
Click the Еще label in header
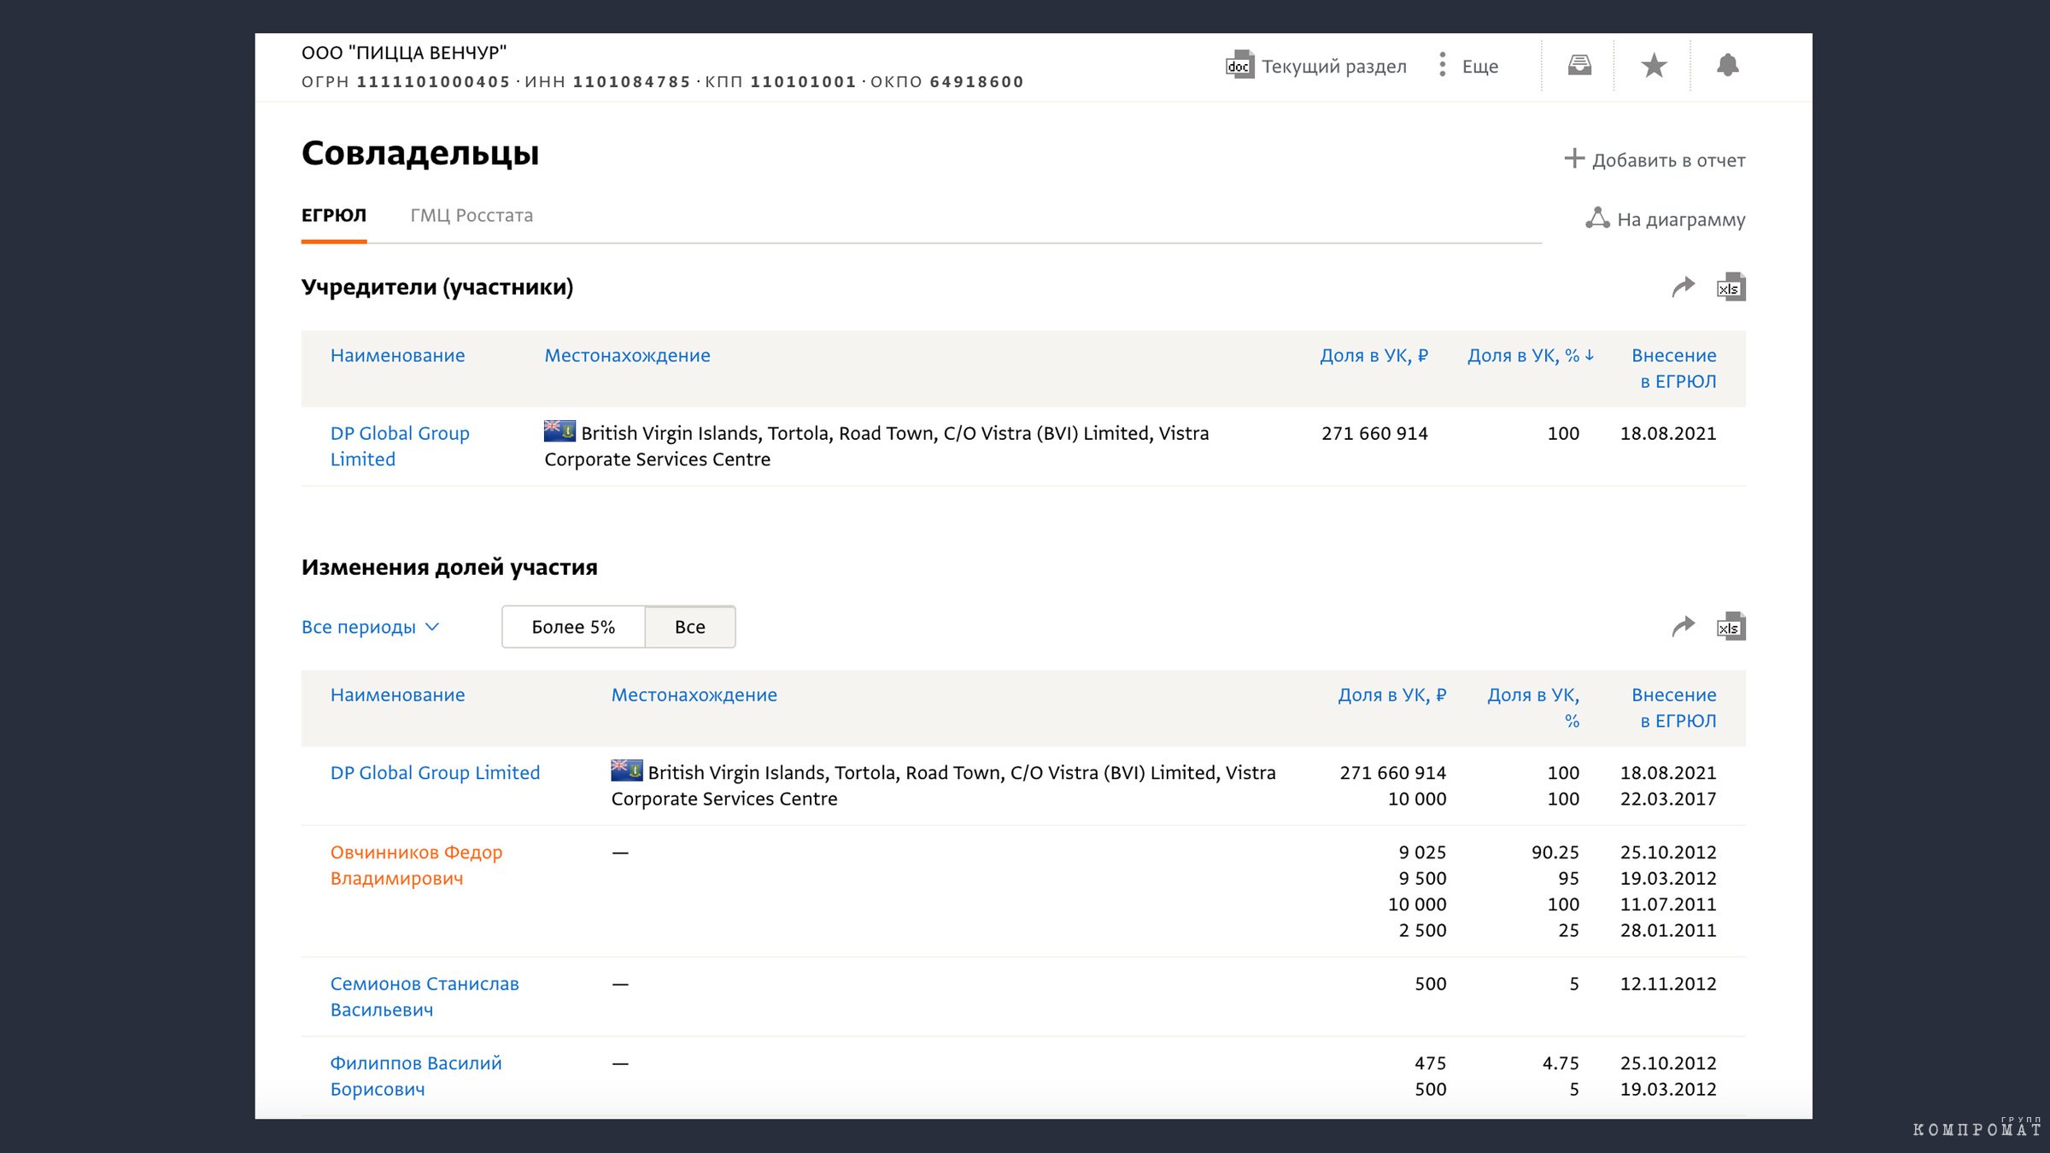pyautogui.click(x=1480, y=66)
